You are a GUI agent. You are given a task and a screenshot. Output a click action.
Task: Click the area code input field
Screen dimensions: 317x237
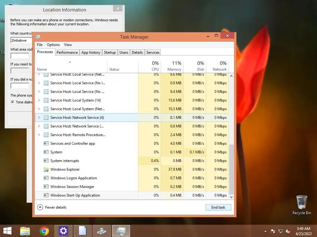20,56
